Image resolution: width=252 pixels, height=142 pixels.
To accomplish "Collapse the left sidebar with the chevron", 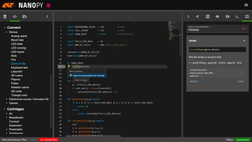I will point(47,16).
